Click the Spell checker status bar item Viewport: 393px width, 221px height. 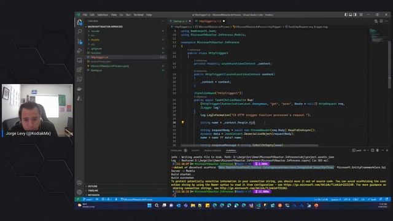(372, 200)
